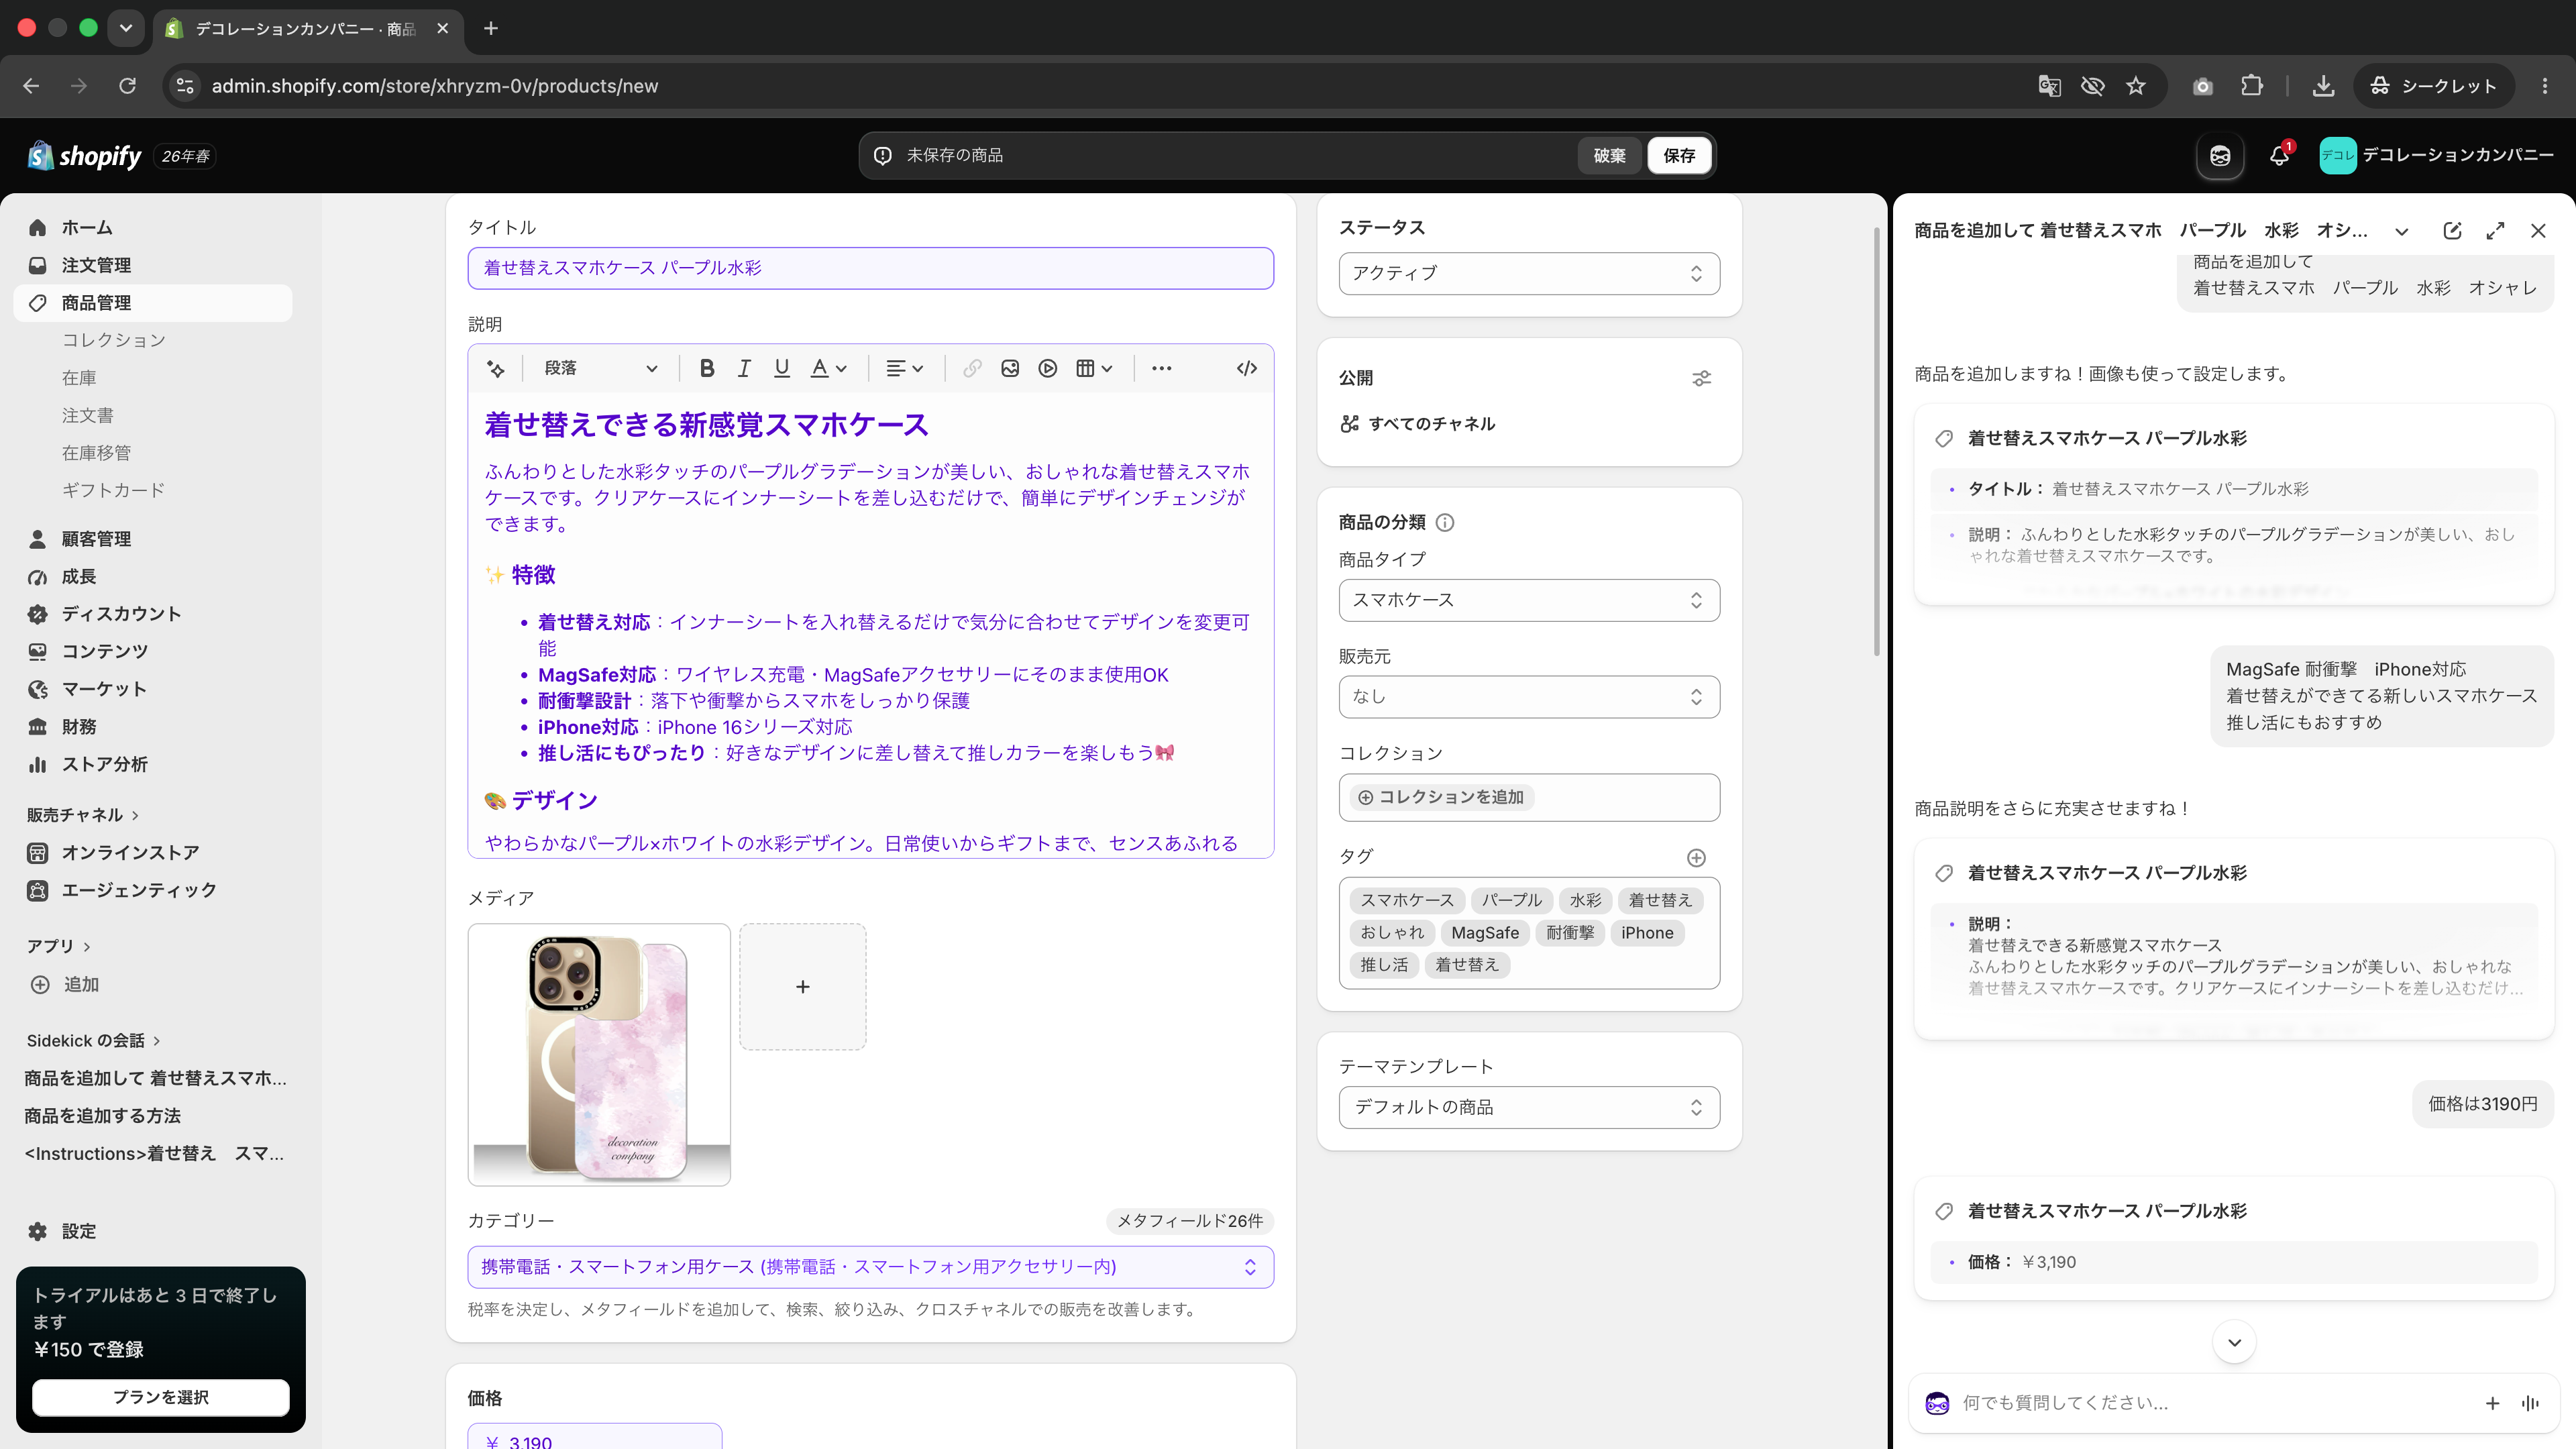Click the プランを選択 button

pos(161,1397)
